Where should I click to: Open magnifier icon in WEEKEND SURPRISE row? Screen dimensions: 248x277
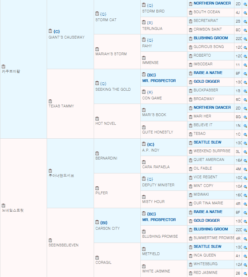[245, 152]
